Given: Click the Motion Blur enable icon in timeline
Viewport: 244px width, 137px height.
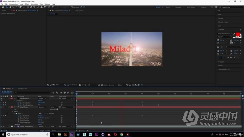Looking at the screenshot, I should [x=68, y=93].
